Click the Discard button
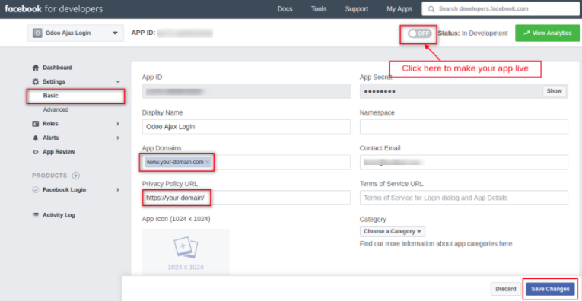The width and height of the screenshot is (582, 301). tap(506, 289)
